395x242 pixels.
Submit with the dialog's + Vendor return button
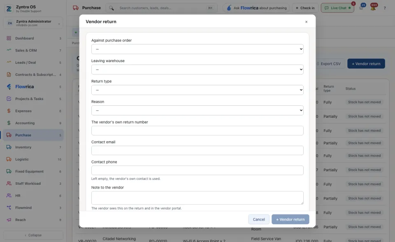tap(290, 219)
